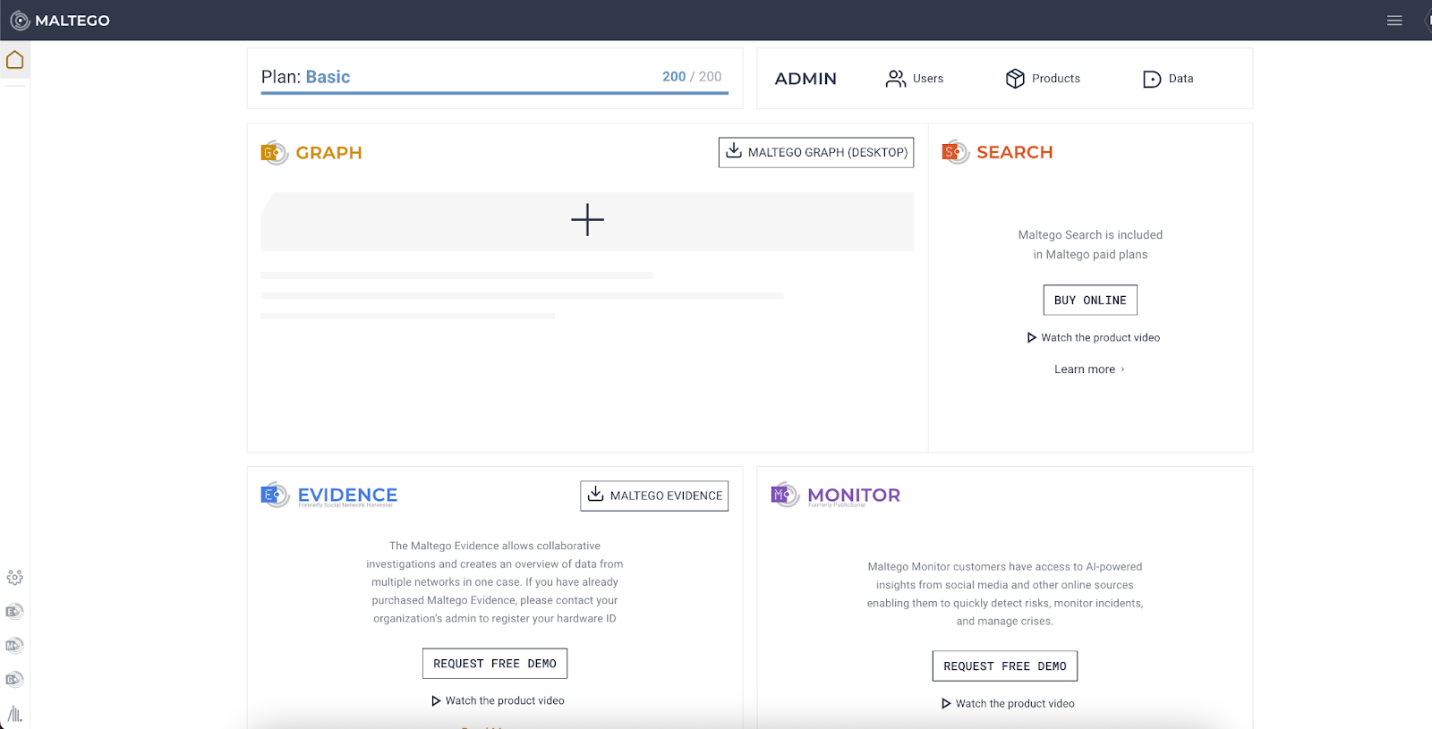Watch the Search product video link
The height and width of the screenshot is (729, 1432).
(1094, 338)
